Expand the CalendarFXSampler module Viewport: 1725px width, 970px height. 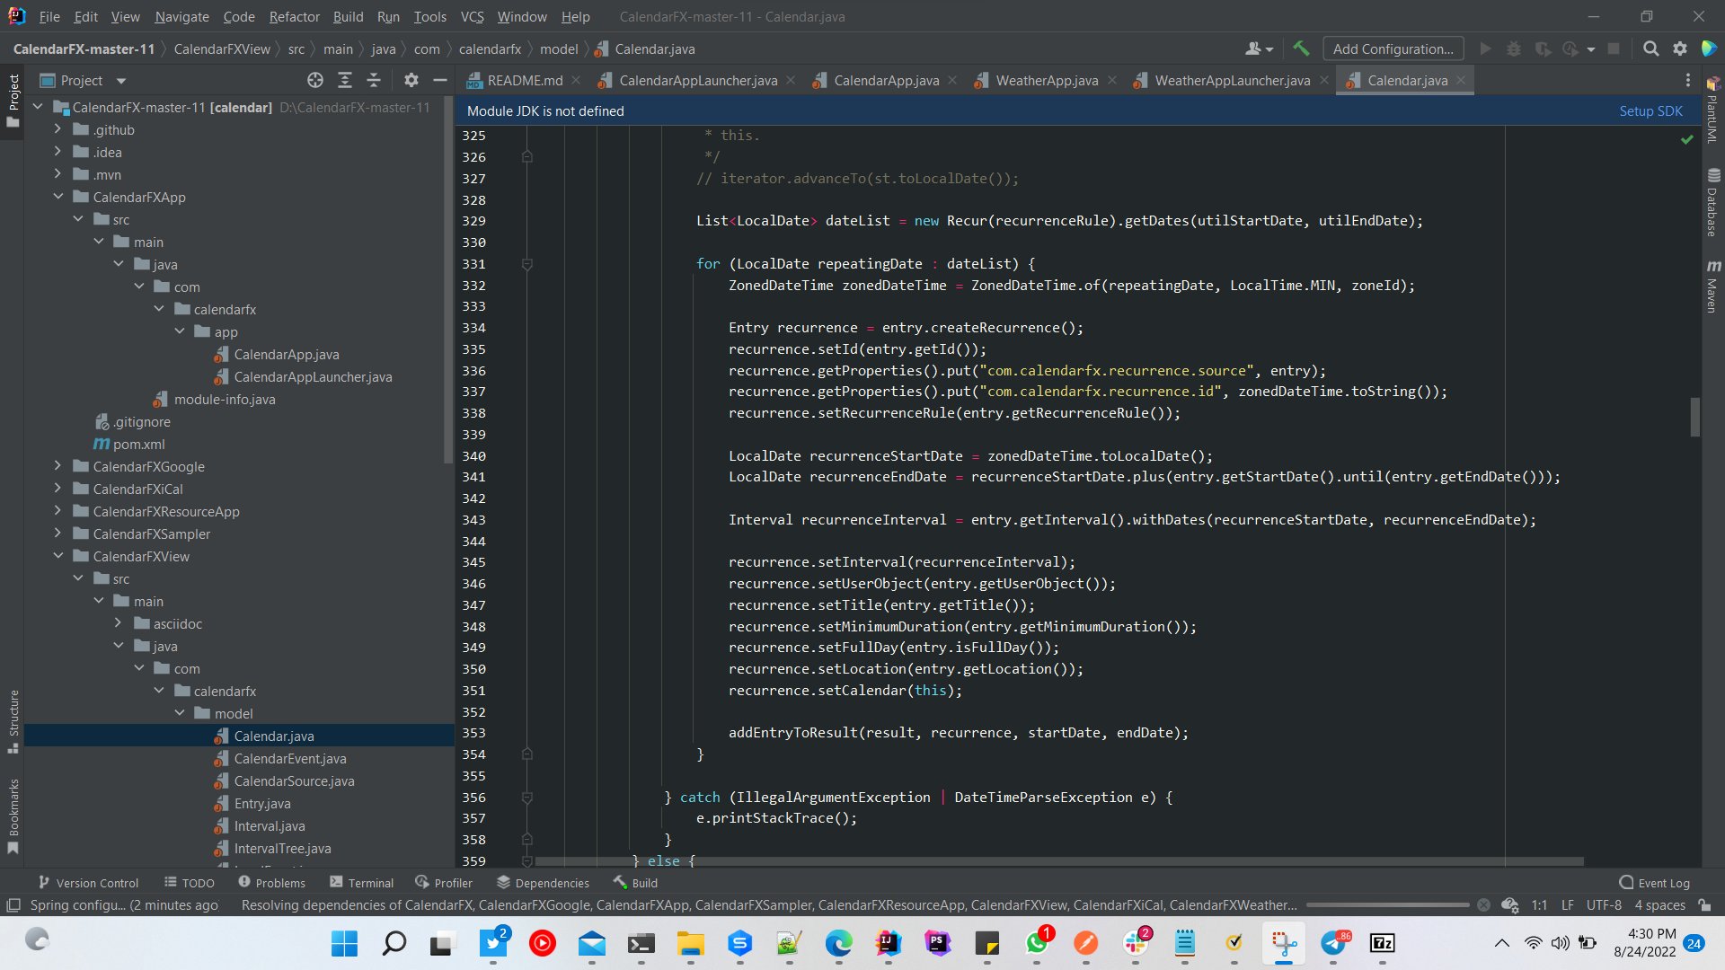58,533
